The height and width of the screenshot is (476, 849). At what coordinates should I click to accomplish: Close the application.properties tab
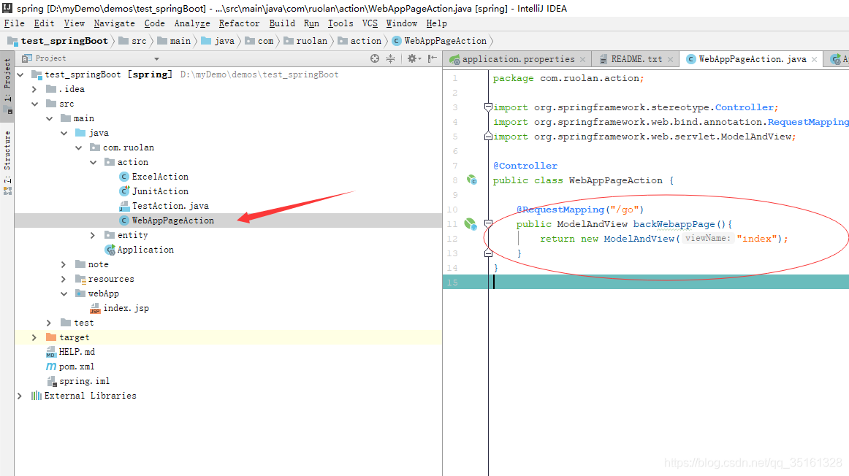pyautogui.click(x=582, y=60)
